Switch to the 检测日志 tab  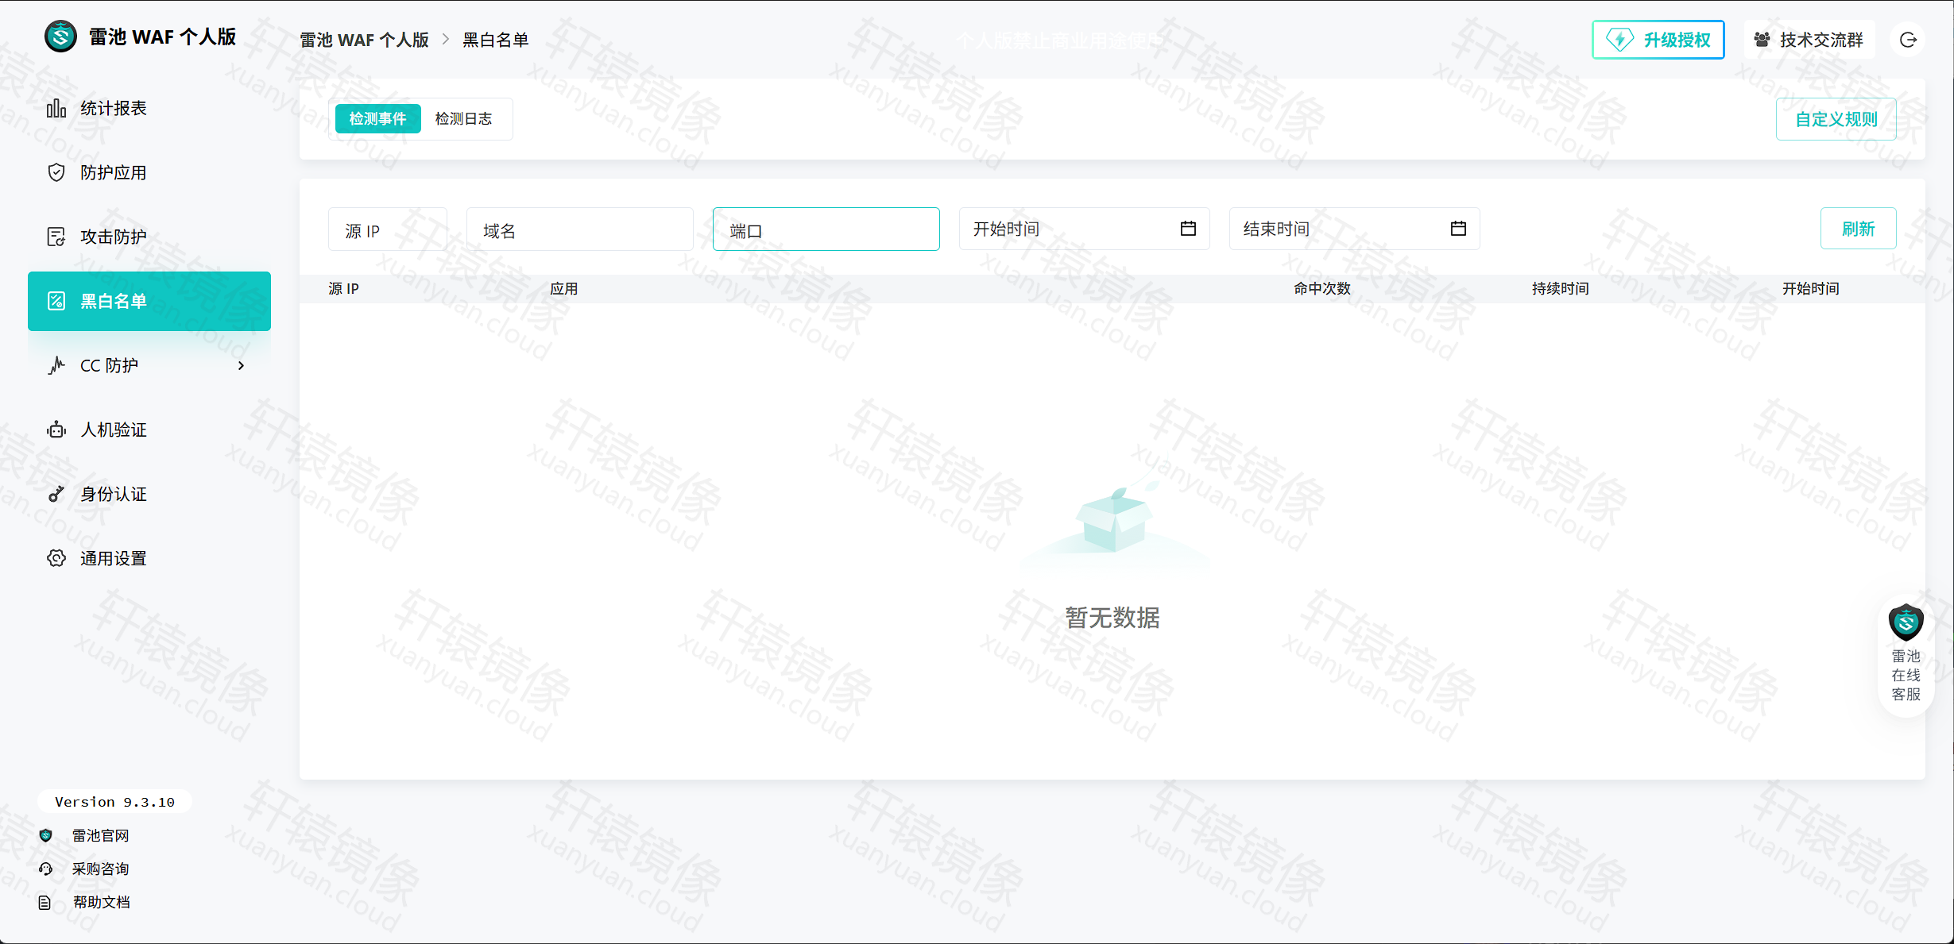(463, 119)
